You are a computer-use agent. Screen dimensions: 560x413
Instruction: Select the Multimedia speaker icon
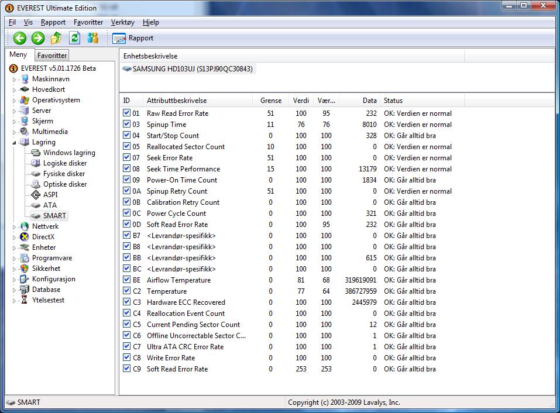tap(25, 132)
